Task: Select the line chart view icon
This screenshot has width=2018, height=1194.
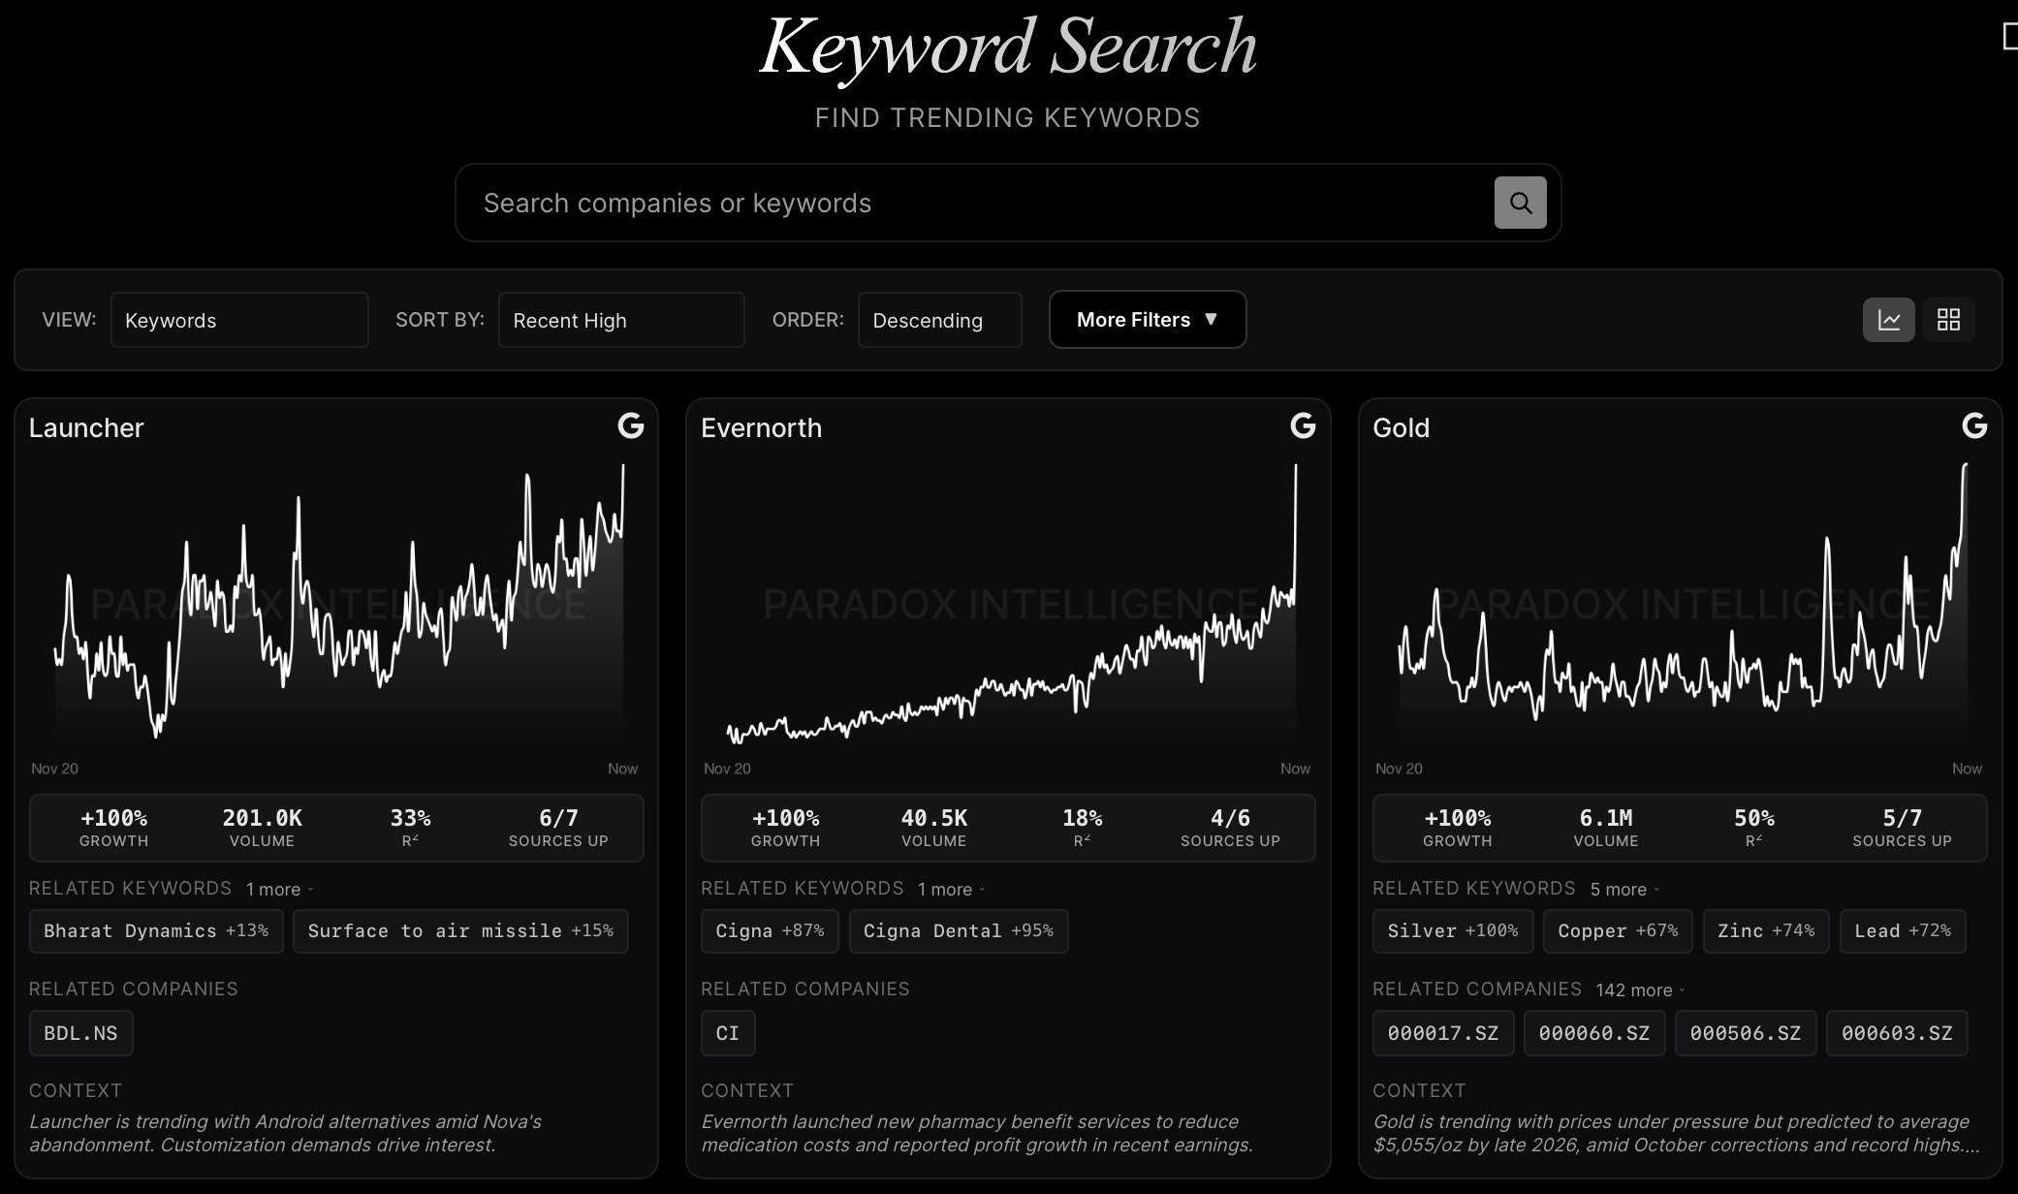Action: click(1889, 319)
